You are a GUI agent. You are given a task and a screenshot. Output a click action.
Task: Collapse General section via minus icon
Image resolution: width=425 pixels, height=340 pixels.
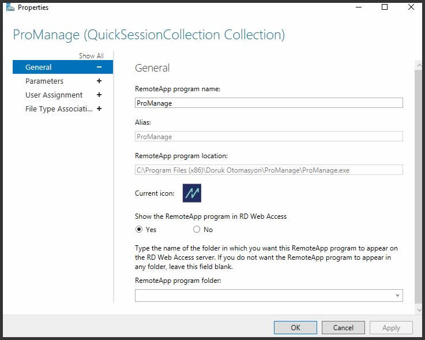(x=99, y=67)
